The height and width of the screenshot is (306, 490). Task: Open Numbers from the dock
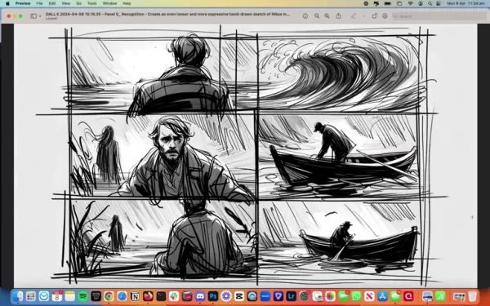coord(440,296)
